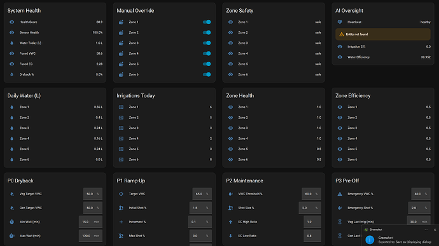Click the hourglass icon for Veg Last Irrig (min)
The width and height of the screenshot is (439, 246).
(340, 222)
